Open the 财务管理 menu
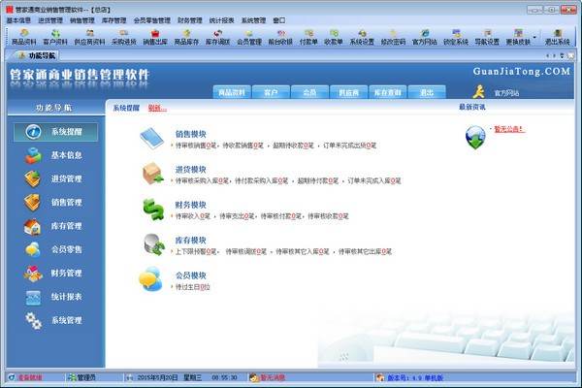582x388 pixels. pos(190,20)
